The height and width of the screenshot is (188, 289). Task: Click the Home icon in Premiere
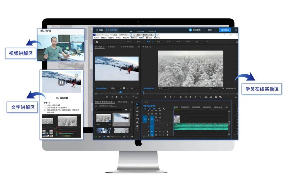pyautogui.click(x=97, y=42)
